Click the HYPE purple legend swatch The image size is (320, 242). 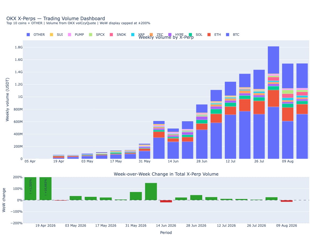point(170,35)
